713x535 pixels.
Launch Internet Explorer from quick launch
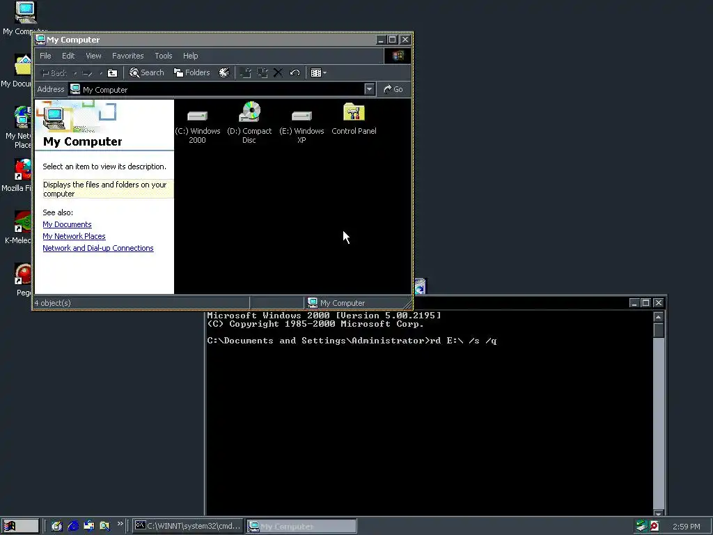(x=73, y=527)
